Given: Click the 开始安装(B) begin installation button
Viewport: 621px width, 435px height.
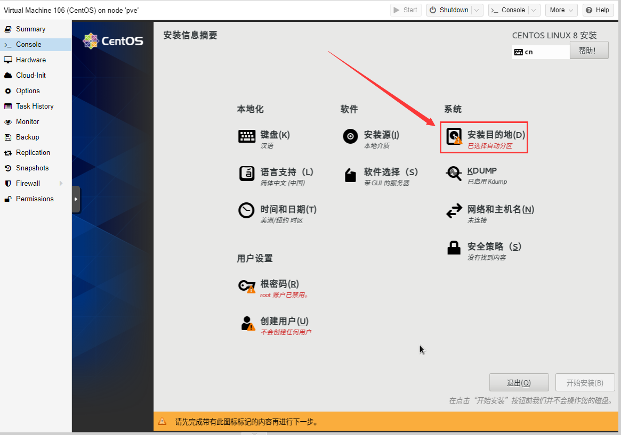Looking at the screenshot, I should (x=585, y=383).
